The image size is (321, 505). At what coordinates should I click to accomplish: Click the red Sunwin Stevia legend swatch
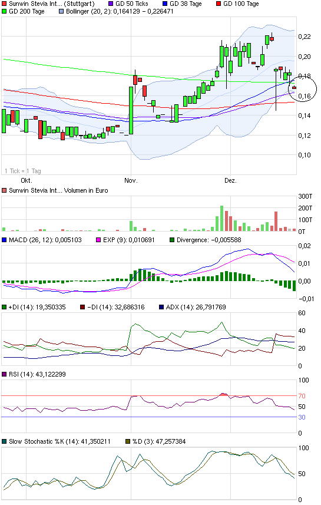coord(4,4)
